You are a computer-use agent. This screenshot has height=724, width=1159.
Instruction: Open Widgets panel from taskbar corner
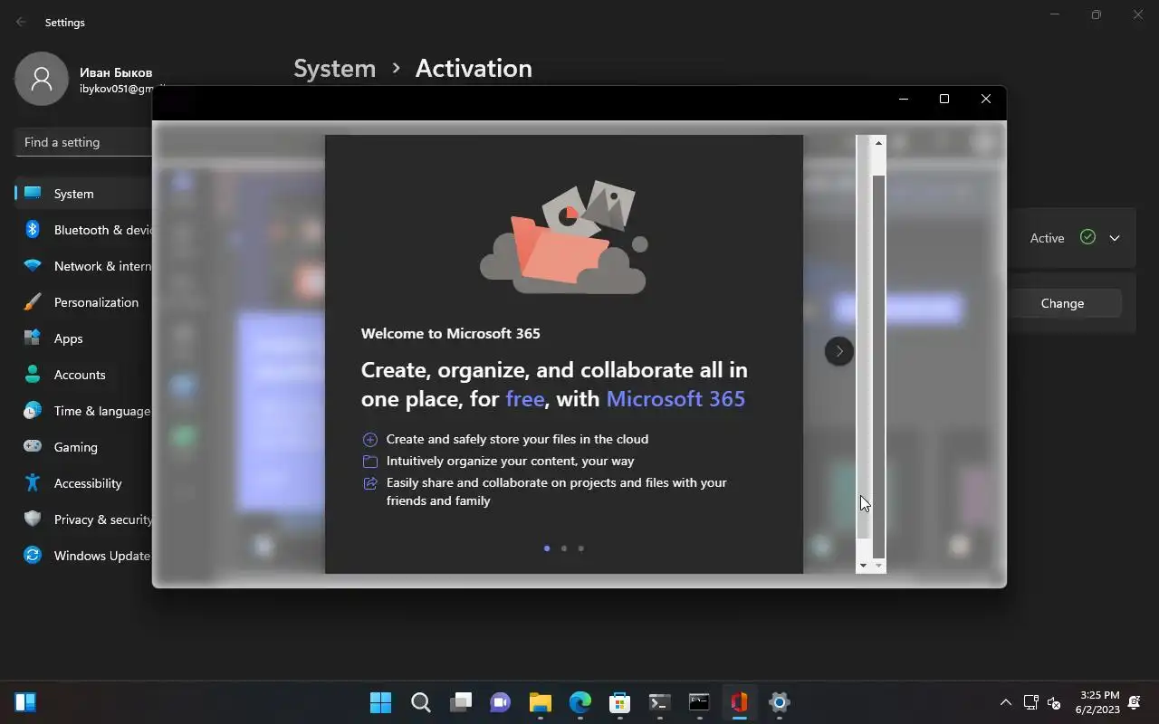click(x=25, y=702)
